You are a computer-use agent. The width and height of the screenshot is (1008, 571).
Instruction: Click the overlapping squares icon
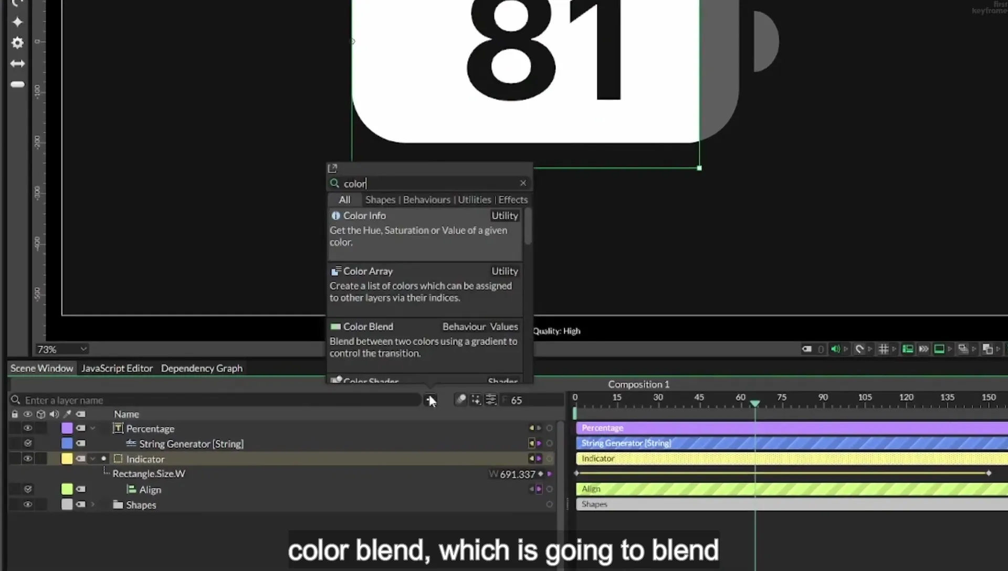988,349
